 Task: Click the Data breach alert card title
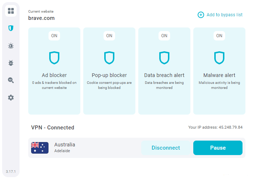[164, 75]
